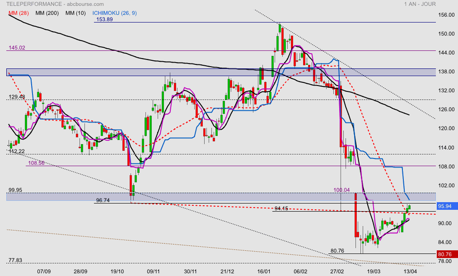Click the 84.00 price axis value
The height and width of the screenshot is (276, 458).
click(x=445, y=243)
